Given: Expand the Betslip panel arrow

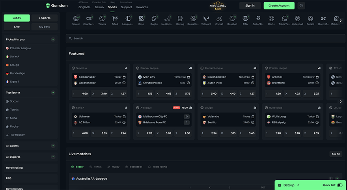Looking at the screenshot, I should click(x=298, y=185).
